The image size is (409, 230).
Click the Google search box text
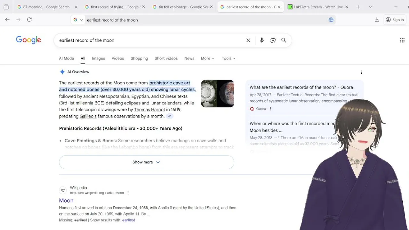(x=87, y=40)
